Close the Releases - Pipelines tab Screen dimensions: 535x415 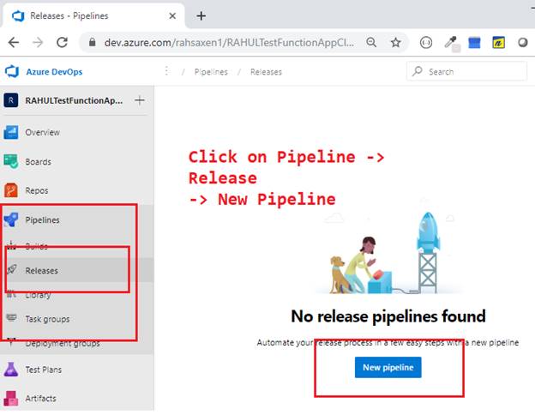click(172, 15)
